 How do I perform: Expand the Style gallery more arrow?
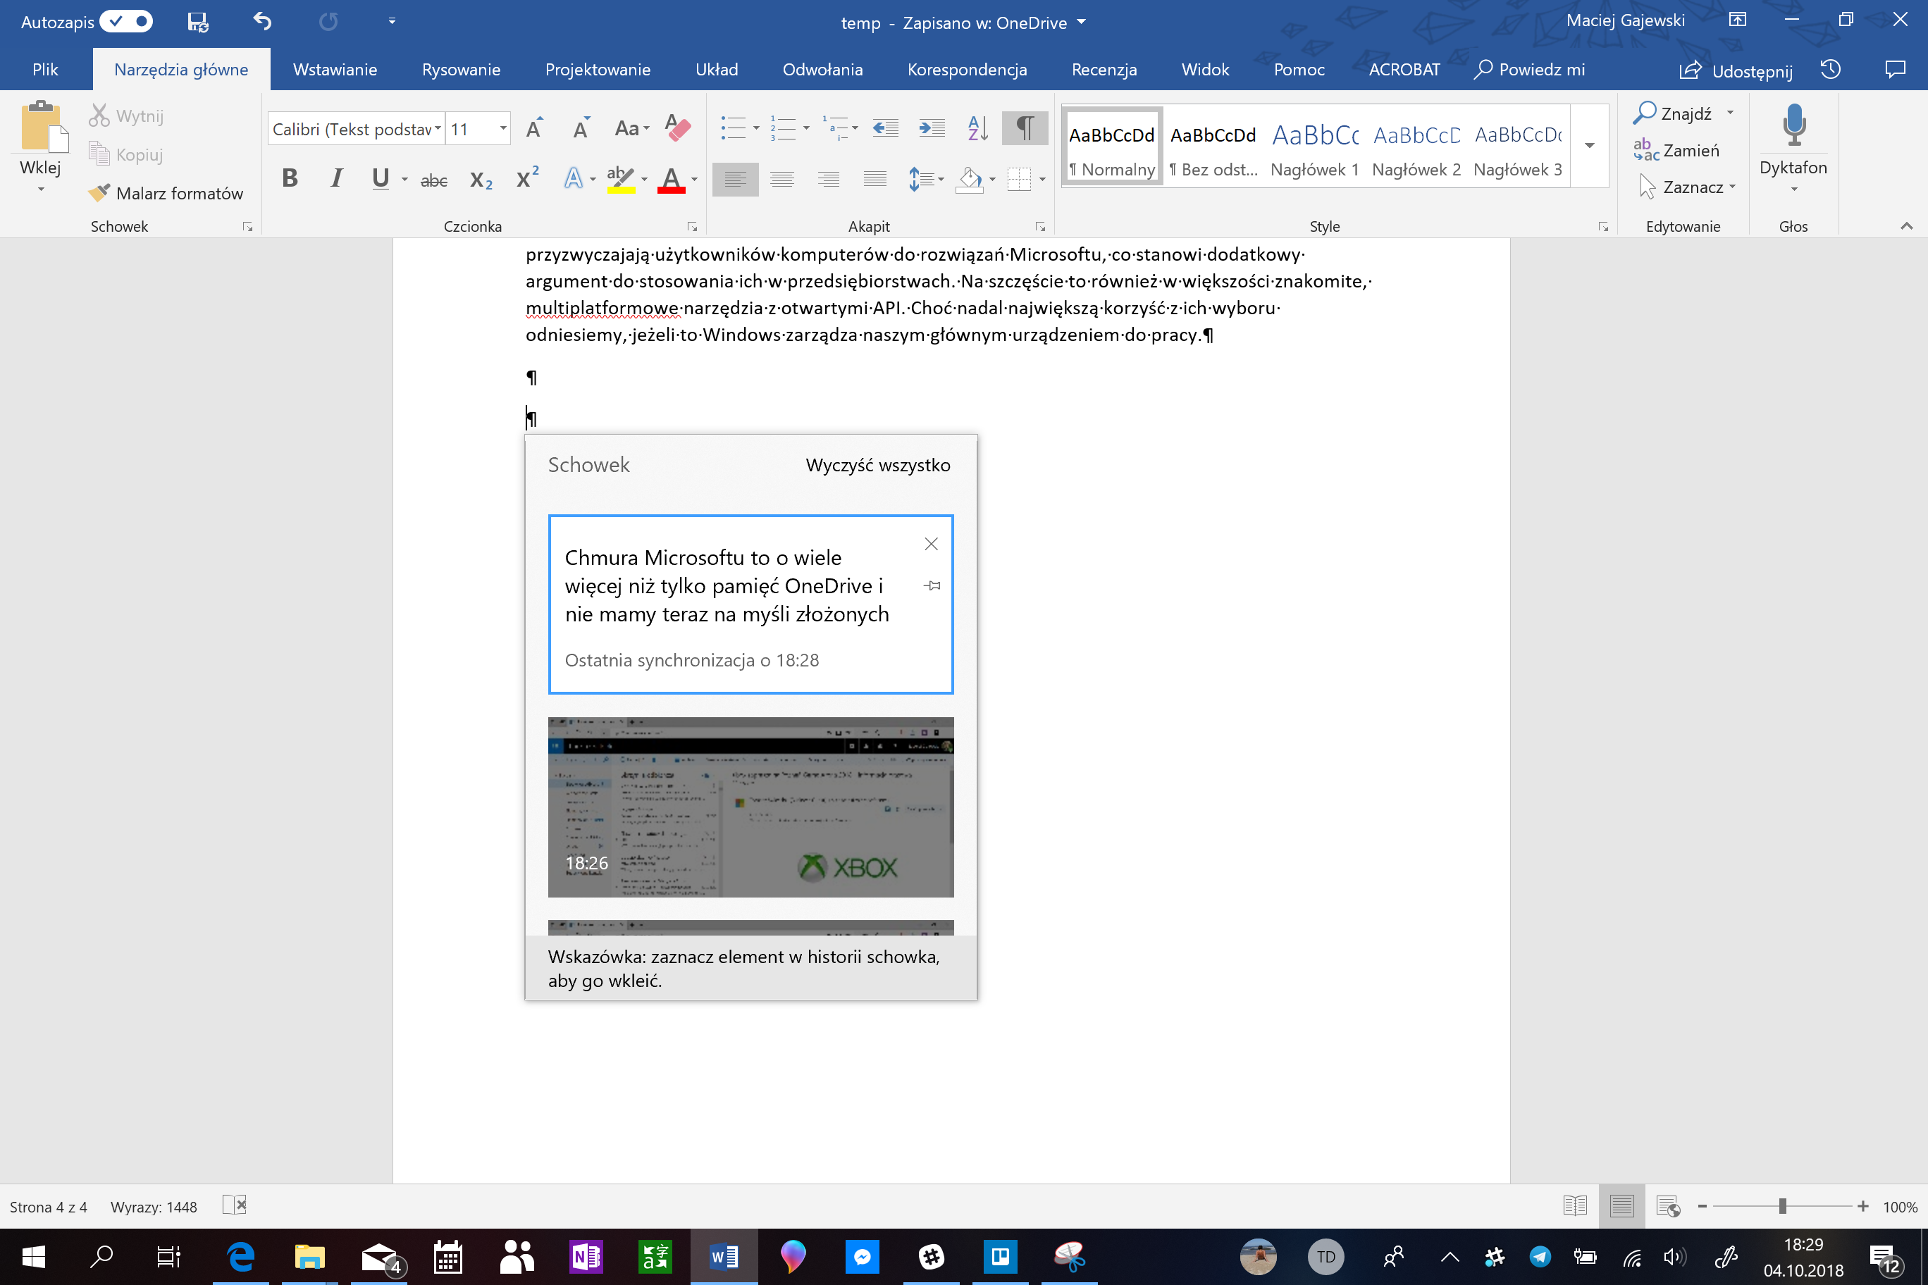point(1590,146)
